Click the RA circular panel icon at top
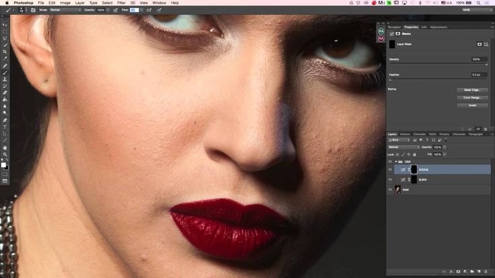Viewport: 495px width, 278px height. coord(381,31)
